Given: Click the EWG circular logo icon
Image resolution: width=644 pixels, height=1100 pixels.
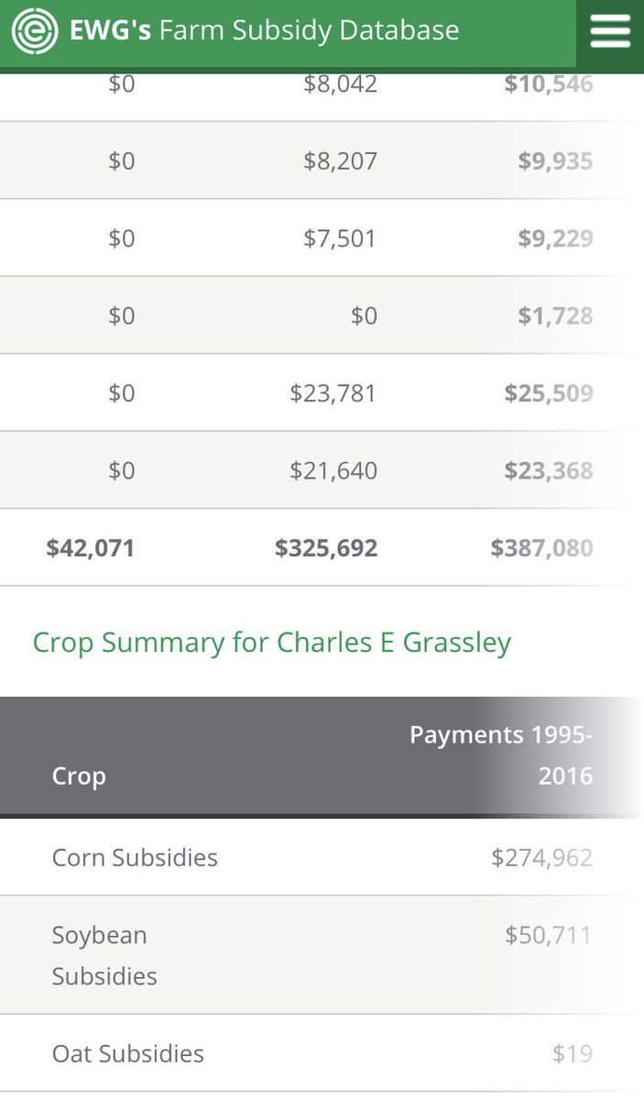Looking at the screenshot, I should (34, 31).
